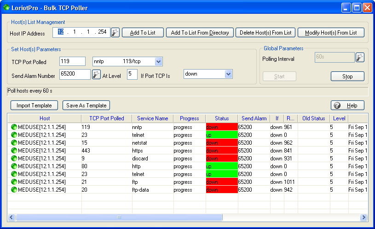Sort by Send Alarm column header
This screenshot has width=375, height=229.
click(254, 118)
